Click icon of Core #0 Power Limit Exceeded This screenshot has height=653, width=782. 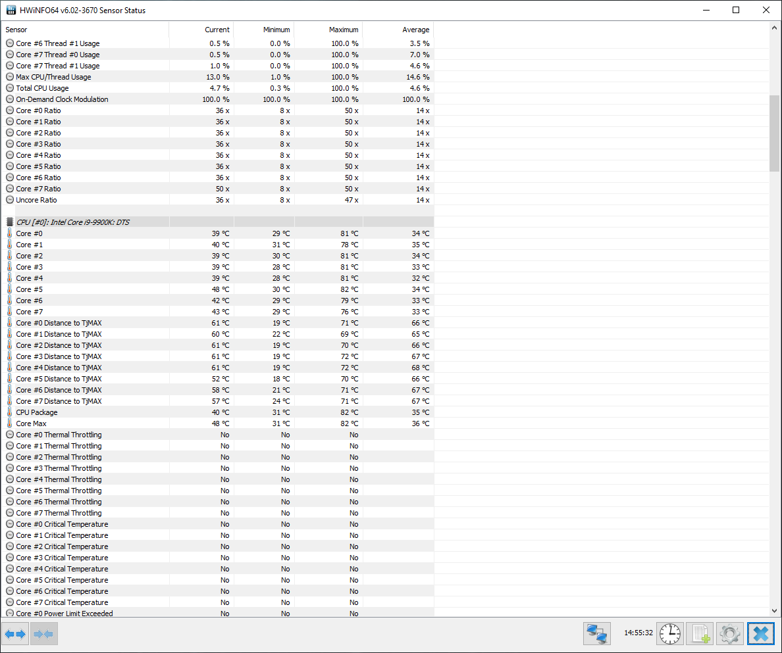click(9, 614)
